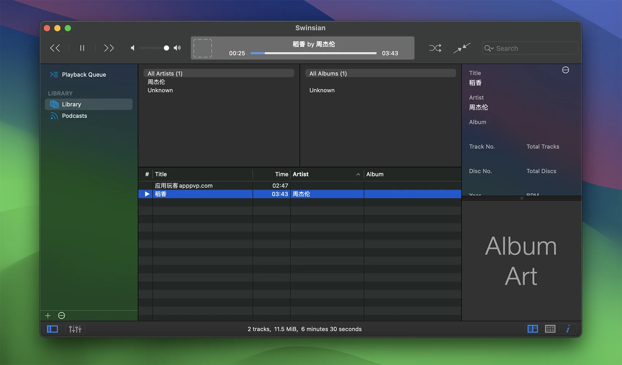Skip to the previous track
This screenshot has width=622, height=365.
[x=55, y=48]
